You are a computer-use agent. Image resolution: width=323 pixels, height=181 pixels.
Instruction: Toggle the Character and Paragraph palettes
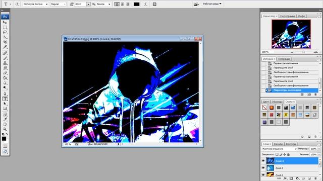tap(154, 4)
